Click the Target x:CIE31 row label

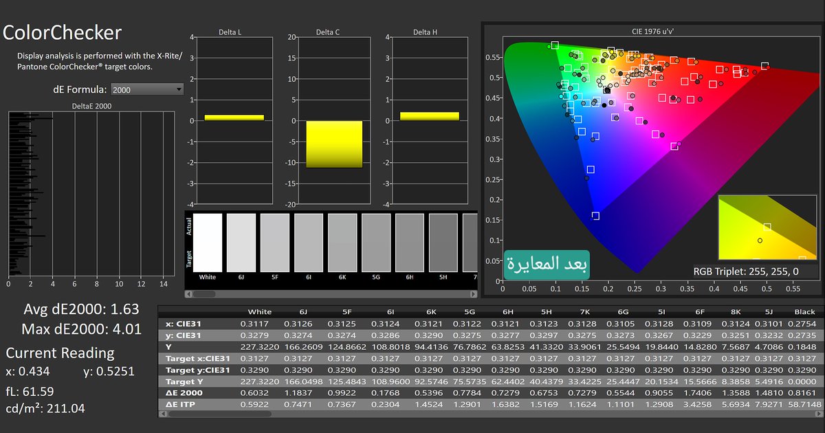click(198, 358)
